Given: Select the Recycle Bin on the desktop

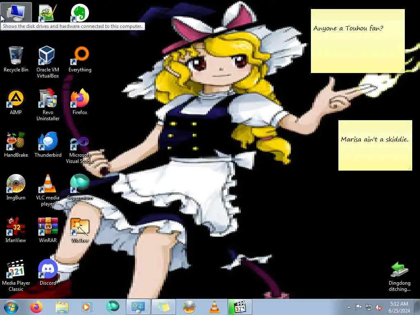Looking at the screenshot, I should [16, 59].
